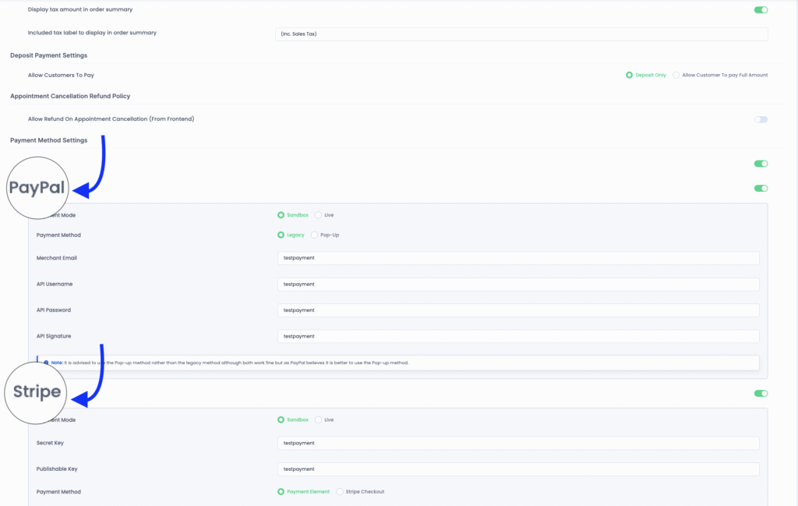The height and width of the screenshot is (506, 798).
Task: Toggle the Stripe payment method switch
Action: pyautogui.click(x=761, y=393)
